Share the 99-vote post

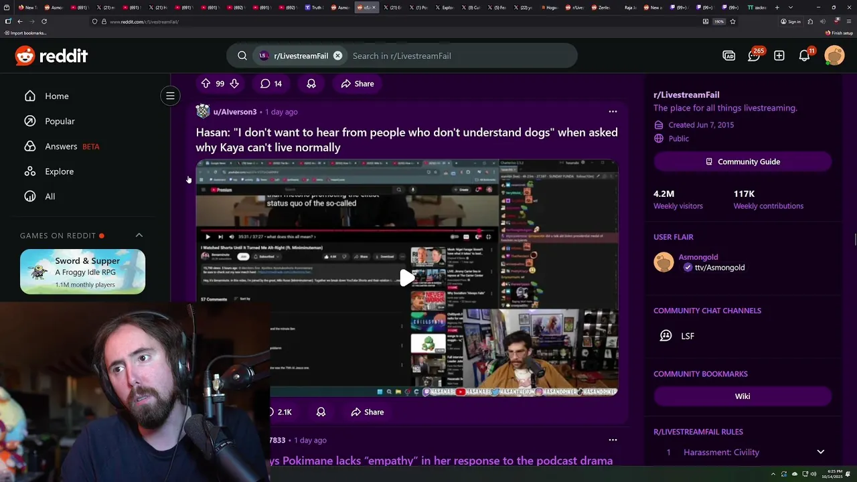pyautogui.click(x=358, y=84)
